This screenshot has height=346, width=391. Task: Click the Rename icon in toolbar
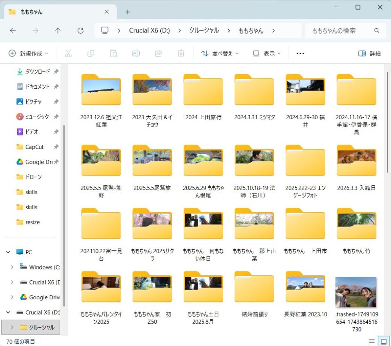[x=136, y=54]
